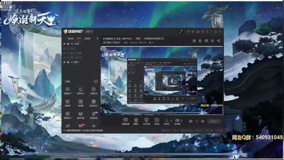Toggle preview eye icon beside record button
284x160 pixels.
tap(197, 121)
